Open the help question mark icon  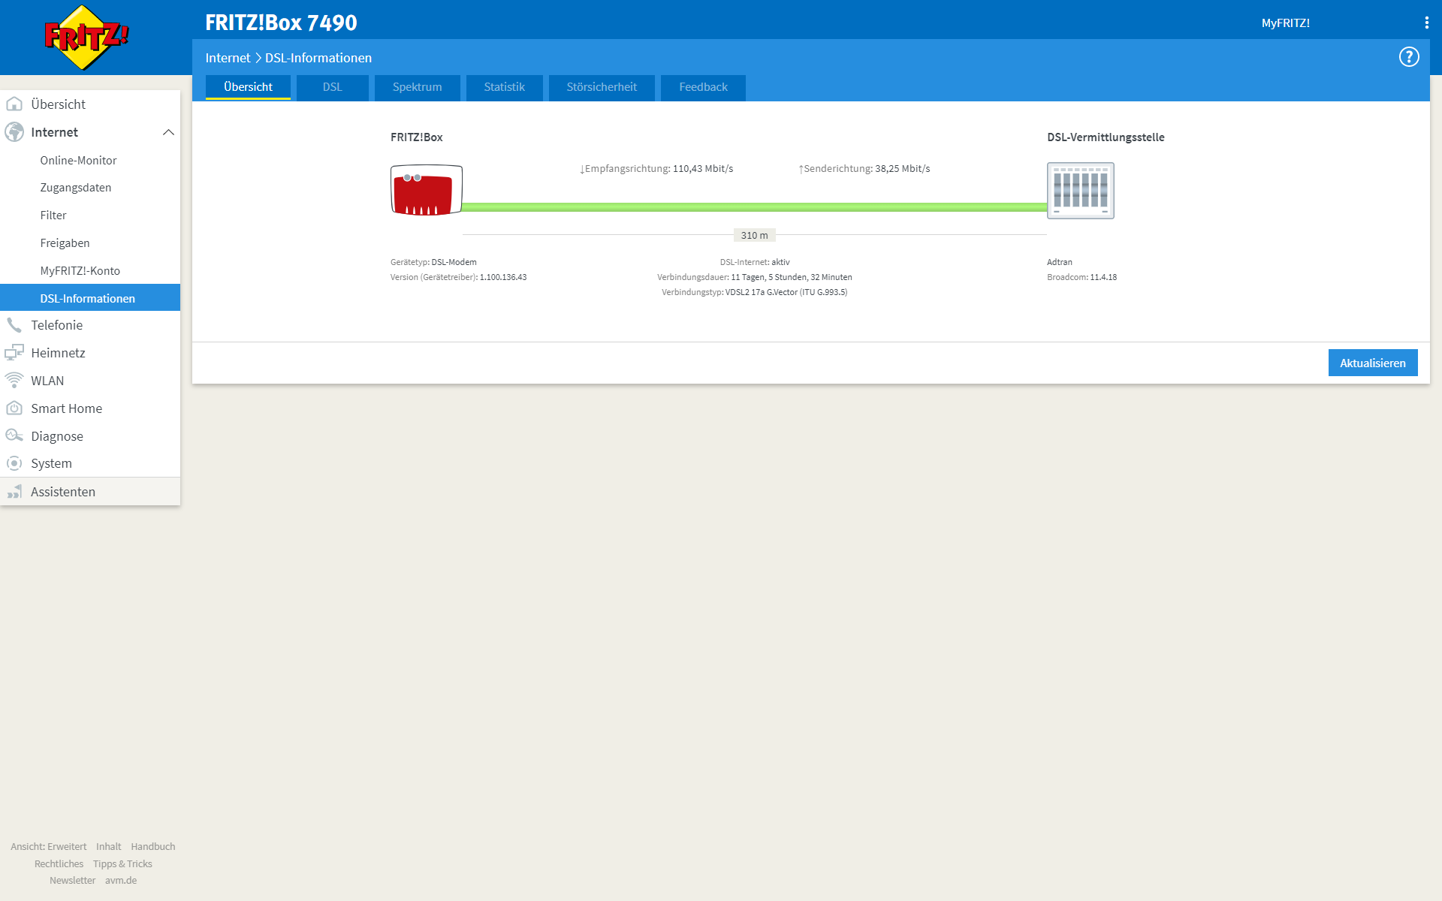tap(1408, 57)
